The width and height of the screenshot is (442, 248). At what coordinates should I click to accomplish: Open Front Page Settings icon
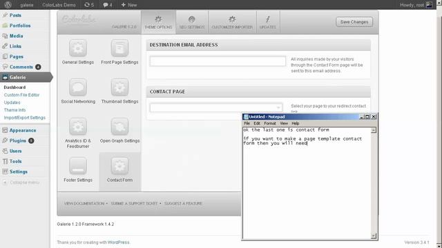(x=119, y=48)
